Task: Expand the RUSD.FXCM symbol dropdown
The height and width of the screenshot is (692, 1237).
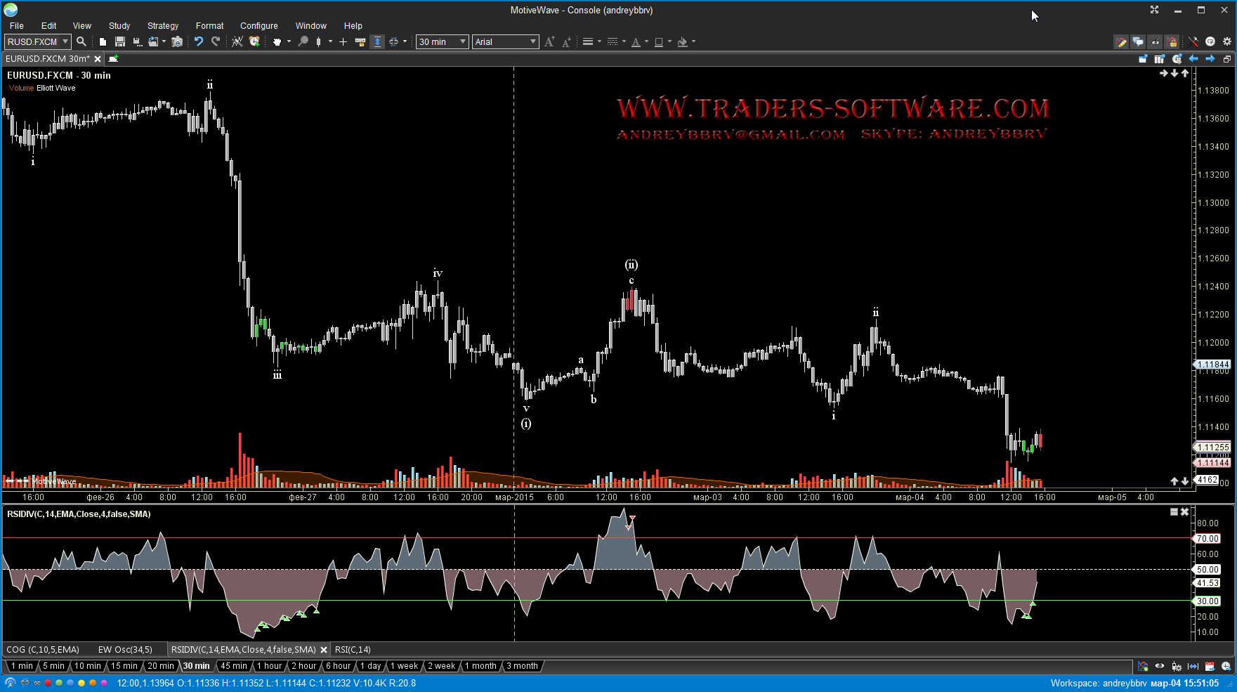Action: 65,41
